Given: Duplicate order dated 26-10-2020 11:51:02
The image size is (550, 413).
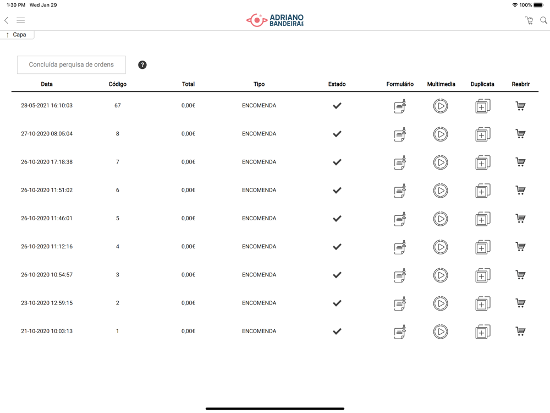Looking at the screenshot, I should tap(483, 191).
